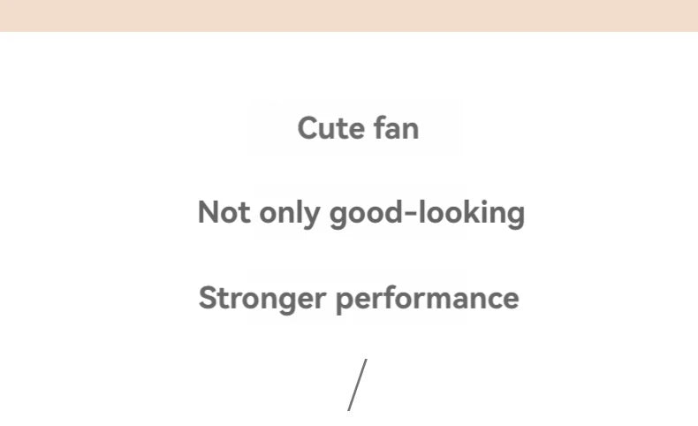Click the word "looking" after the hyphen
This screenshot has height=426, width=698.
pyautogui.click(x=472, y=214)
